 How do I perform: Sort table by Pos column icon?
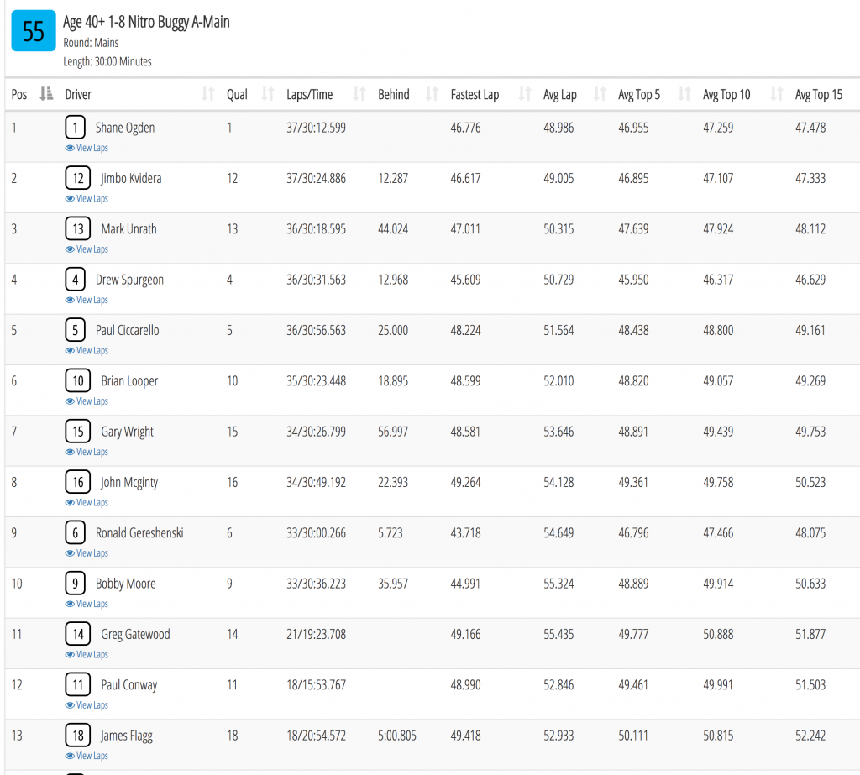[x=46, y=94]
